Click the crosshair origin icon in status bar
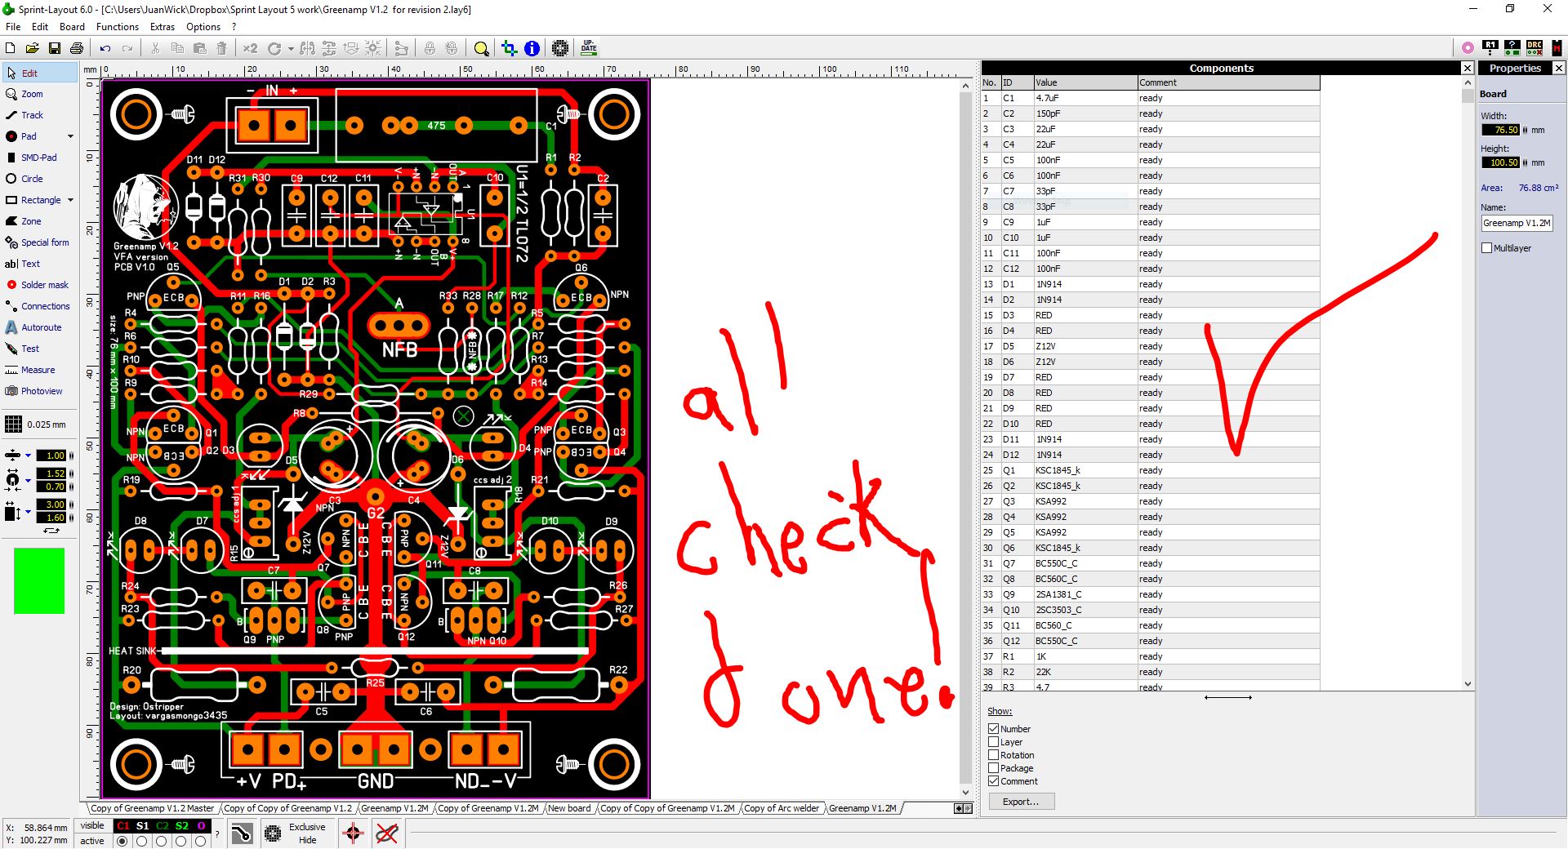1568x849 pixels. (x=353, y=833)
